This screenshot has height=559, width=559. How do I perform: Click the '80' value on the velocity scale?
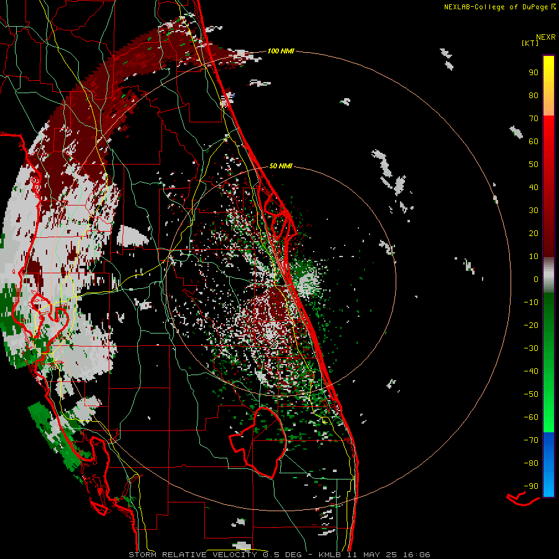pos(534,95)
